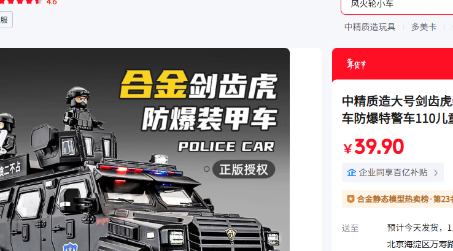This screenshot has height=251, width=453.
Task: Change the delivery address 北京海淀区万寿路
Action: click(x=420, y=244)
